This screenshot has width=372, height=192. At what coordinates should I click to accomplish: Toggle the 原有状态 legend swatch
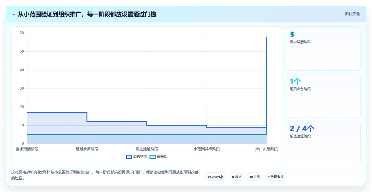129,157
